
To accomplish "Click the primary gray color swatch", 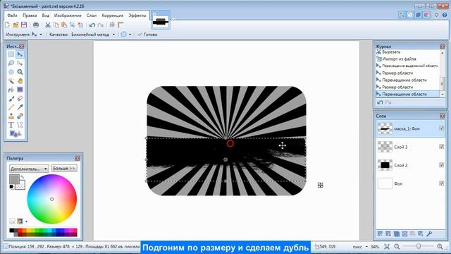I will [x=14, y=179].
